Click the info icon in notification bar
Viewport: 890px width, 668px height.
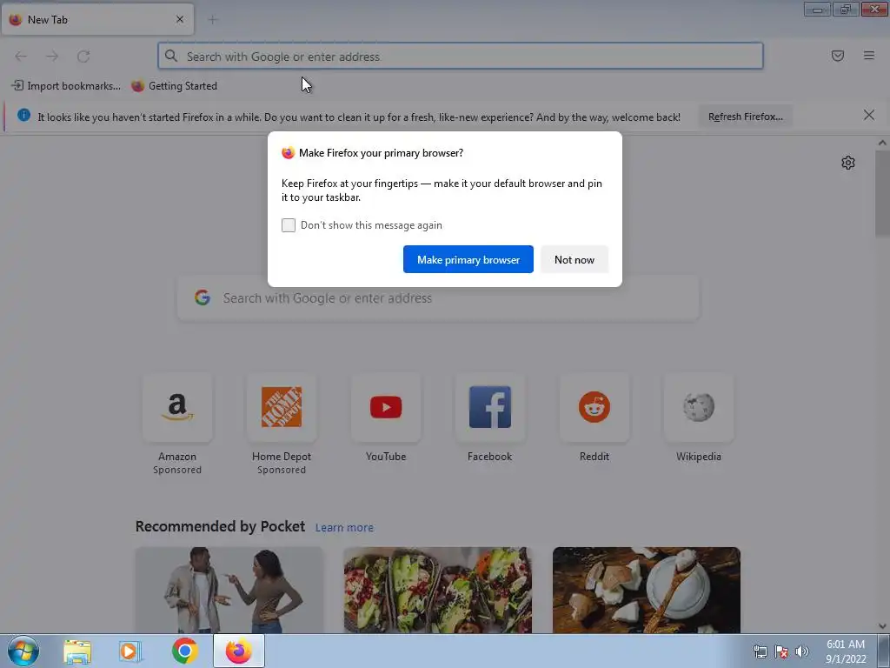point(23,116)
